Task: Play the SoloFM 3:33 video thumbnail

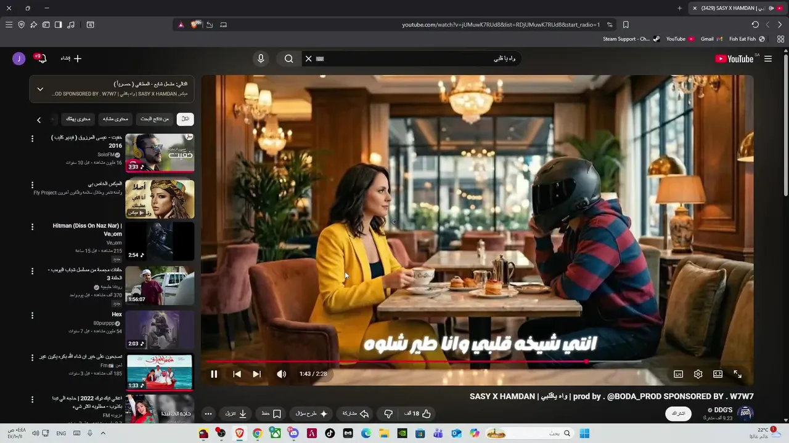Action: tap(160, 153)
